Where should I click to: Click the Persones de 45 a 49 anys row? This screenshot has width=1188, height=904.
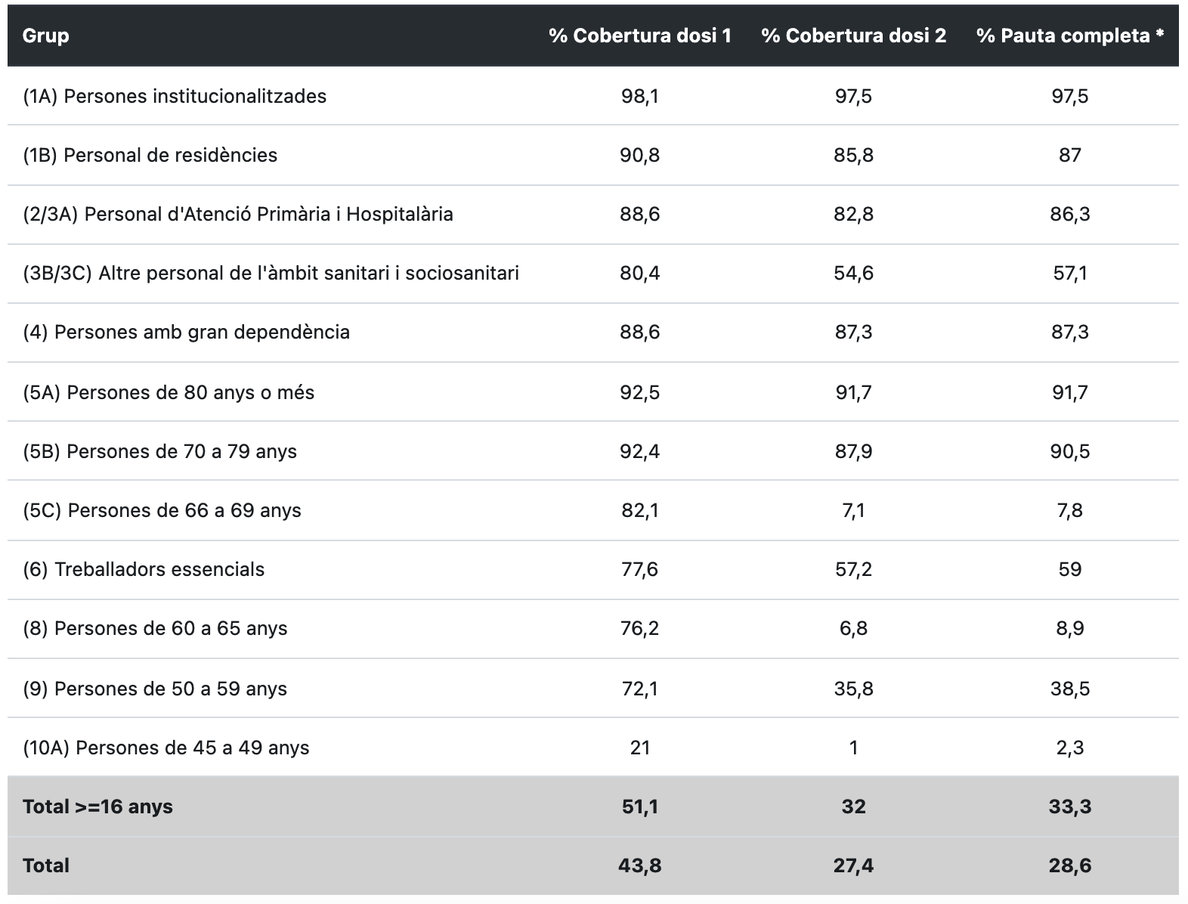(166, 748)
